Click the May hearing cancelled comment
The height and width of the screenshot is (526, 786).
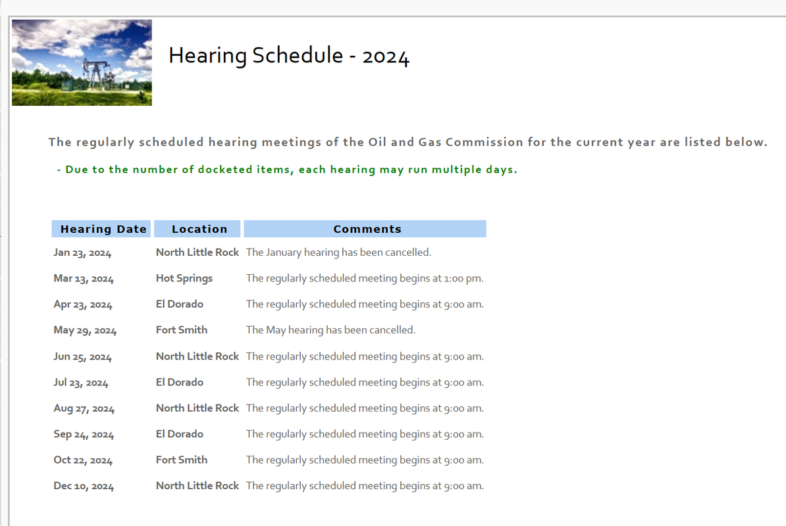pyautogui.click(x=330, y=330)
